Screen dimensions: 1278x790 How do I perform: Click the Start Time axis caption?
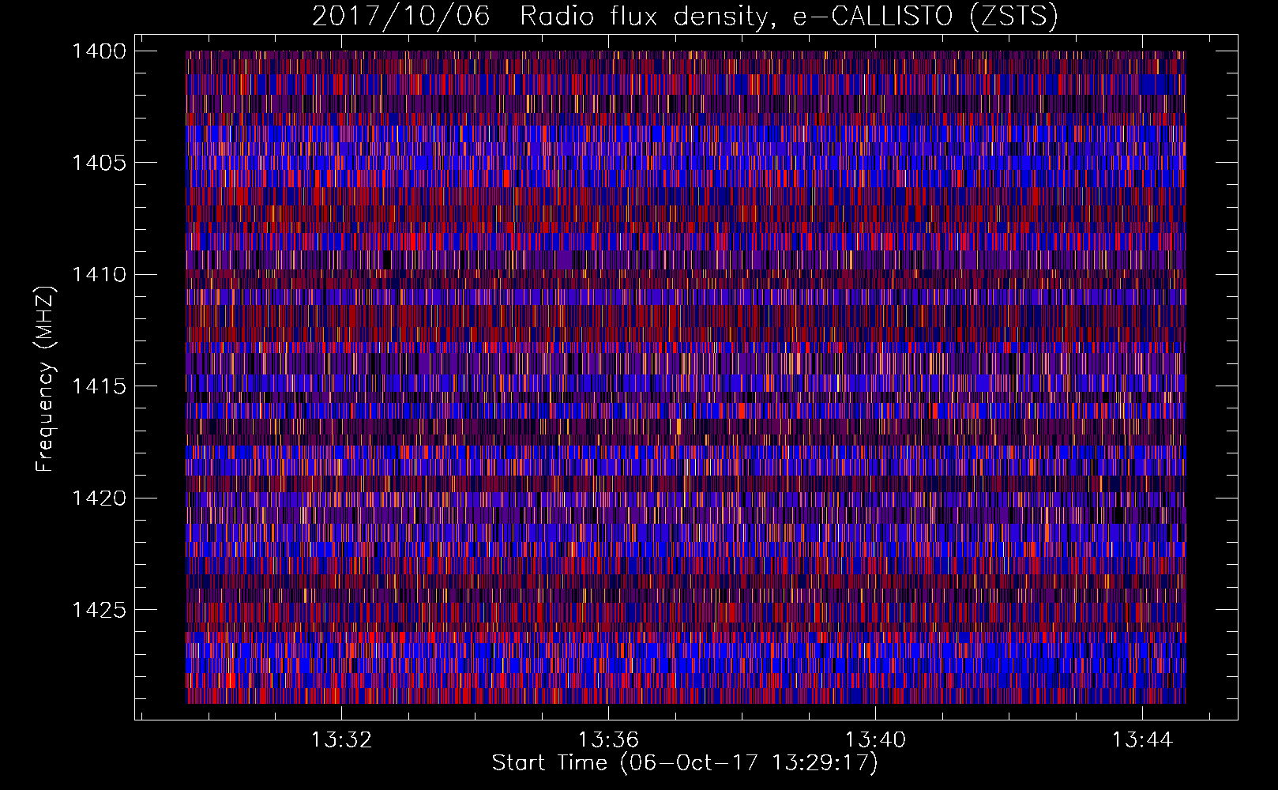coord(685,763)
